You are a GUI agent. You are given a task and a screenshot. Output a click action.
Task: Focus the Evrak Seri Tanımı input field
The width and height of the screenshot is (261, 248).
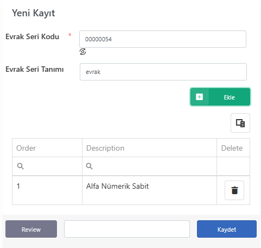[x=163, y=72]
